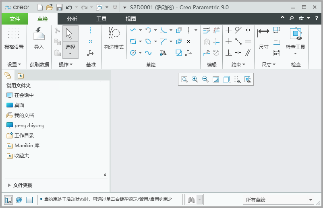Open the 栅格设置 grid settings tool
This screenshot has width=323, height=208.
point(14,38)
